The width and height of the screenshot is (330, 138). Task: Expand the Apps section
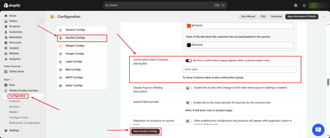tap(8, 80)
